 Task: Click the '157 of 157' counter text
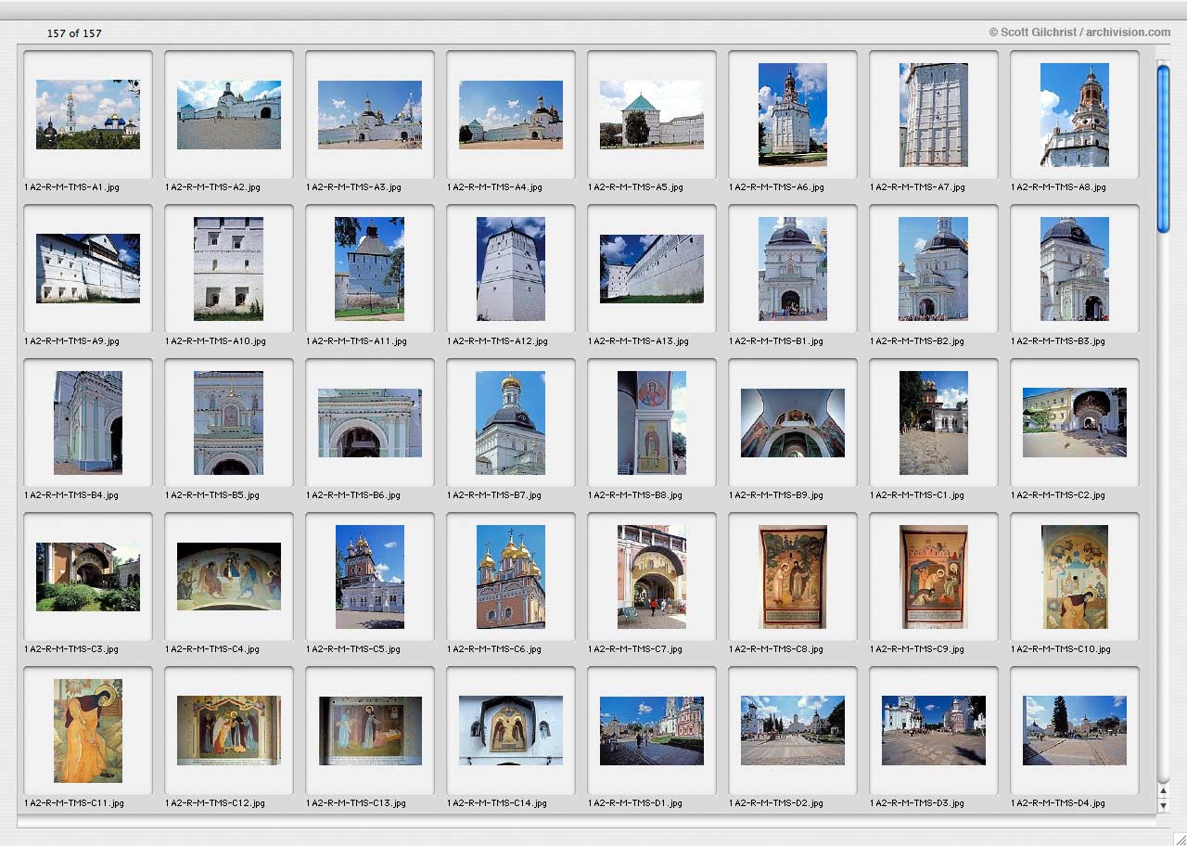coord(74,33)
